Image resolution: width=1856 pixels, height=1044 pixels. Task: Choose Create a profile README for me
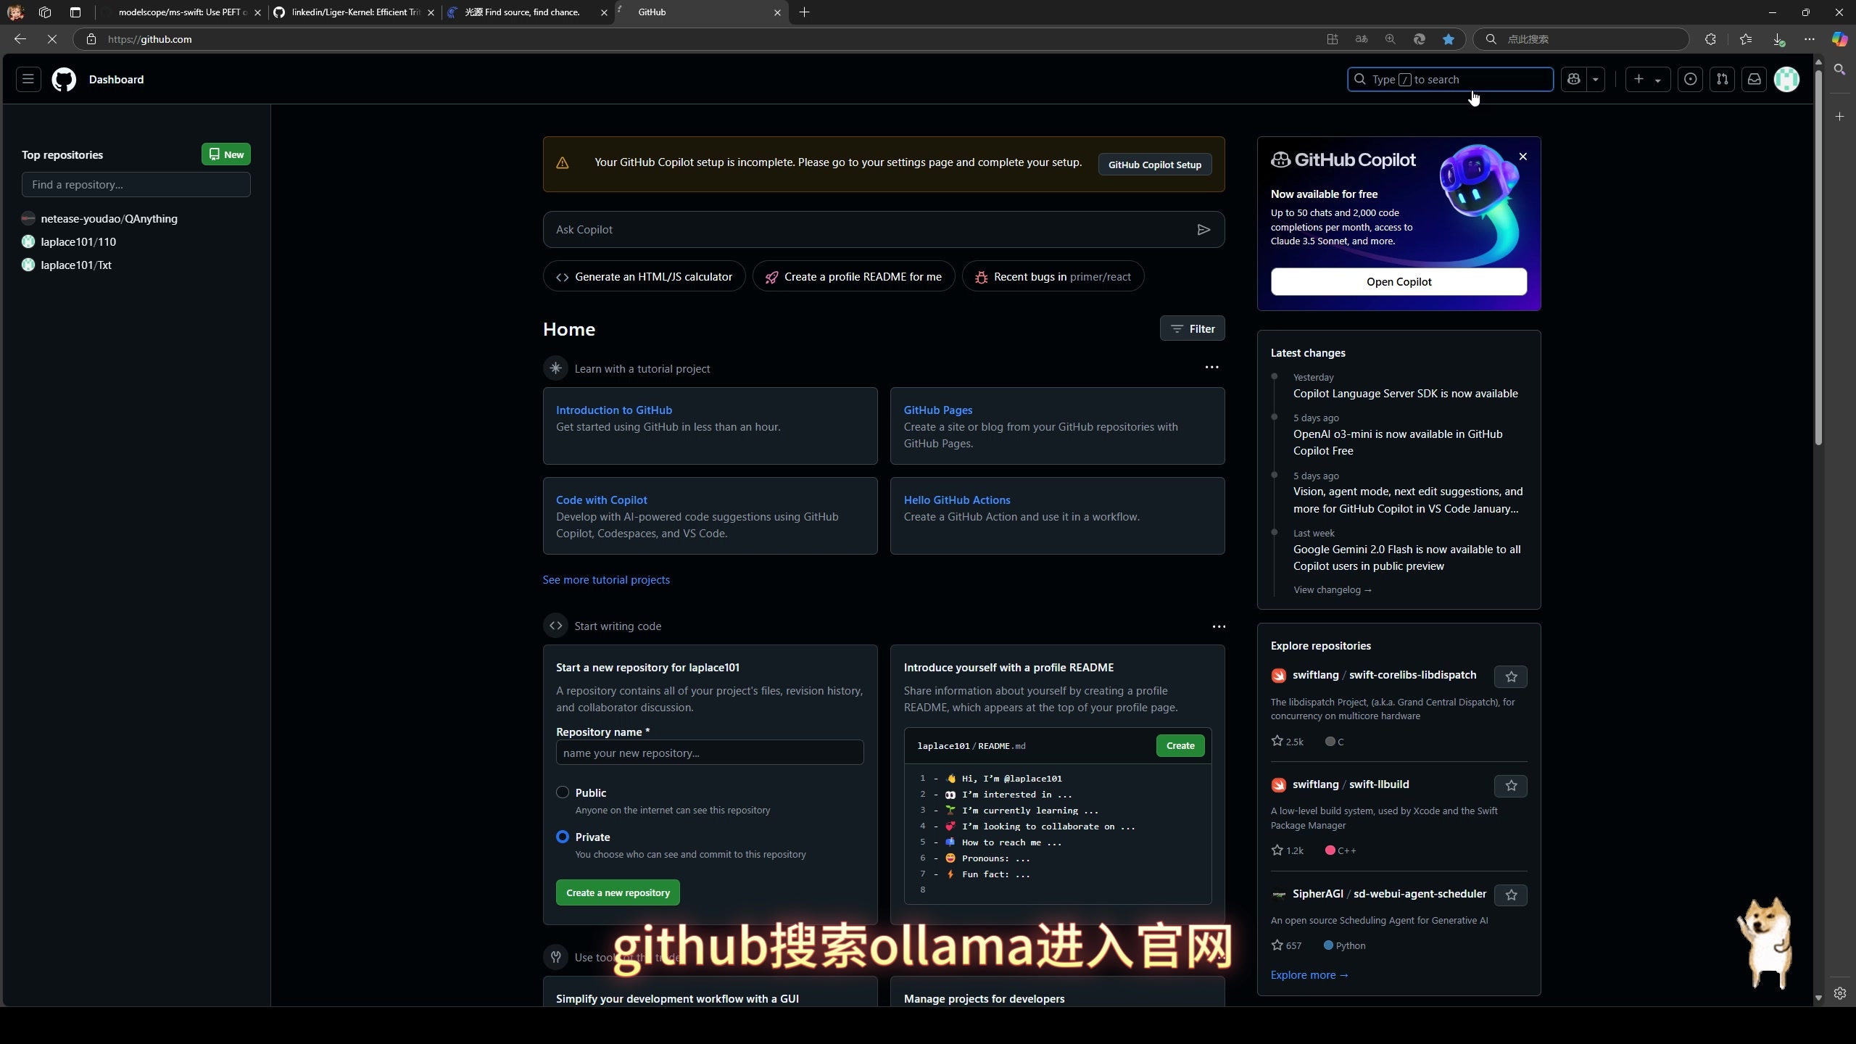tap(853, 276)
